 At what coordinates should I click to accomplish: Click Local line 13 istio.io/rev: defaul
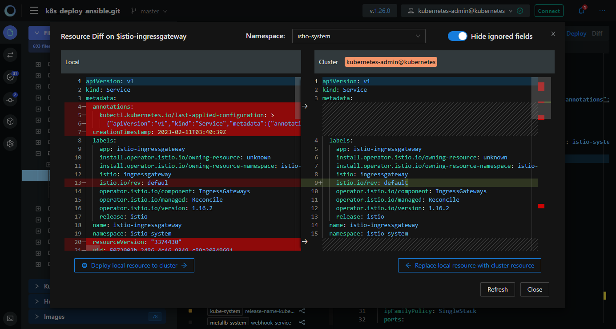tap(133, 183)
